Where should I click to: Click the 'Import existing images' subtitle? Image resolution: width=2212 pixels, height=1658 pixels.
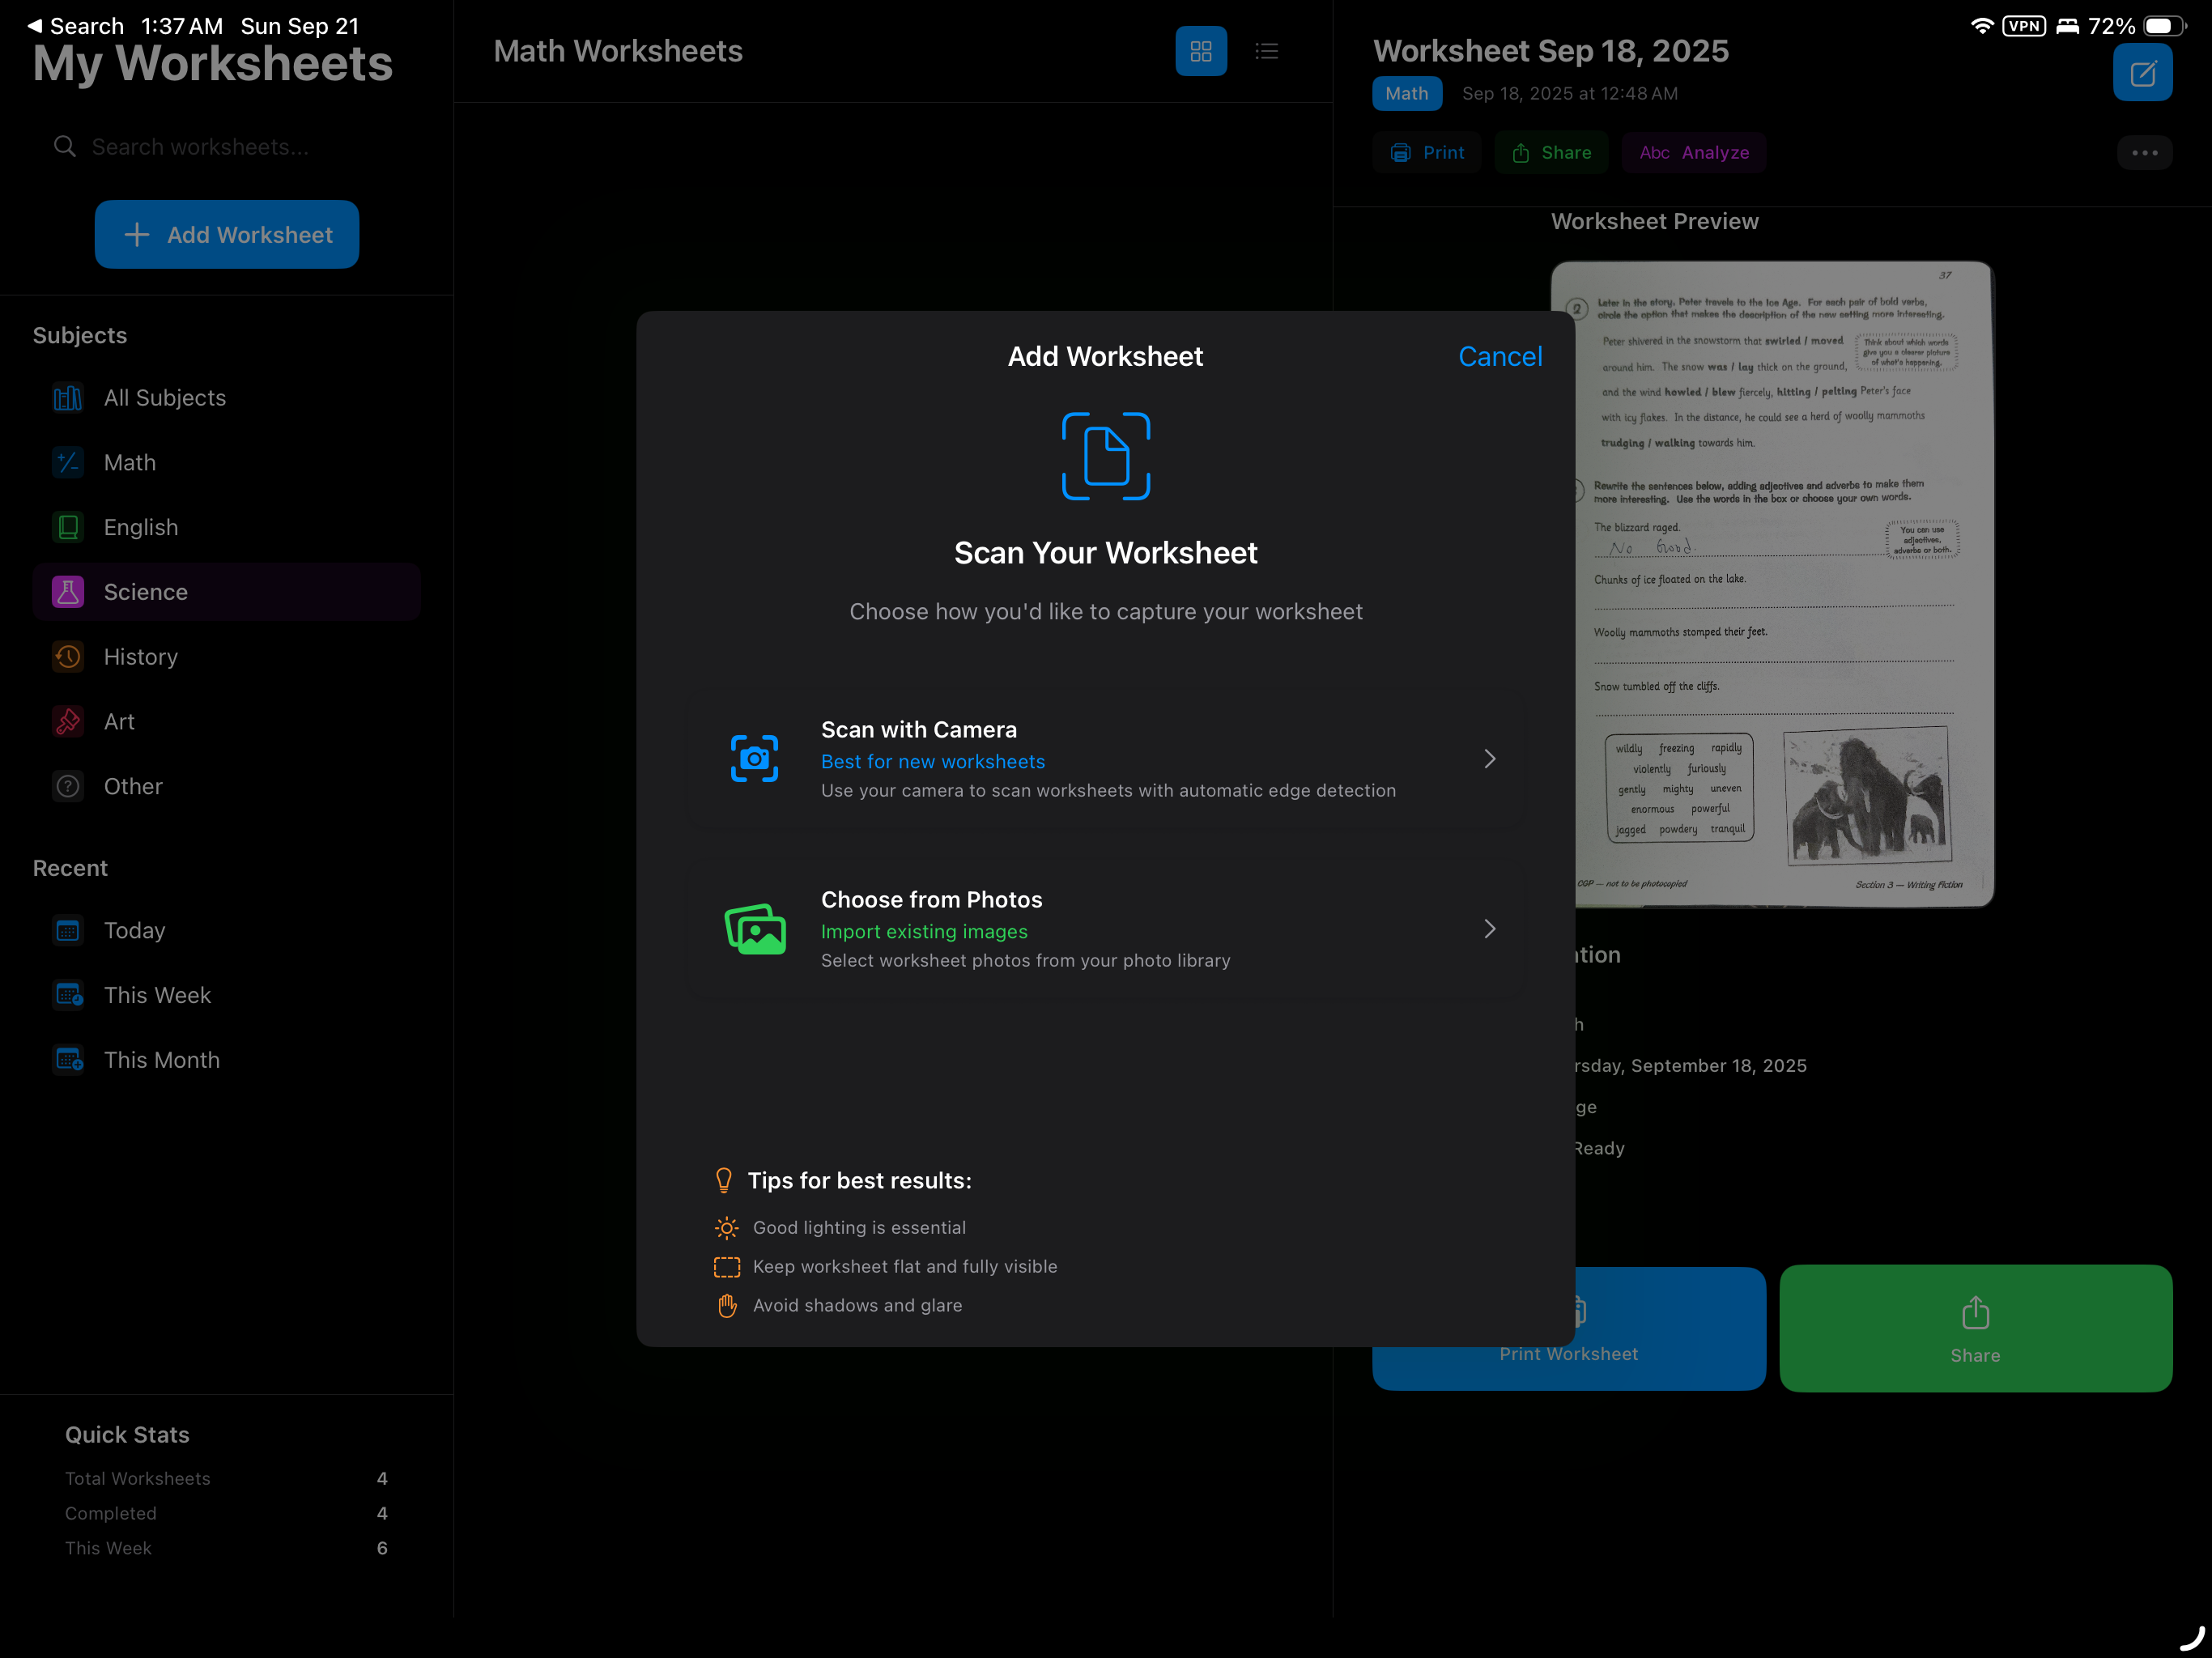pos(924,932)
